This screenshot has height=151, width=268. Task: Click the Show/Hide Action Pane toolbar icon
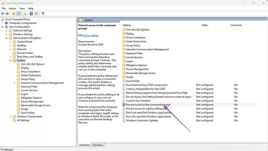[36, 14]
